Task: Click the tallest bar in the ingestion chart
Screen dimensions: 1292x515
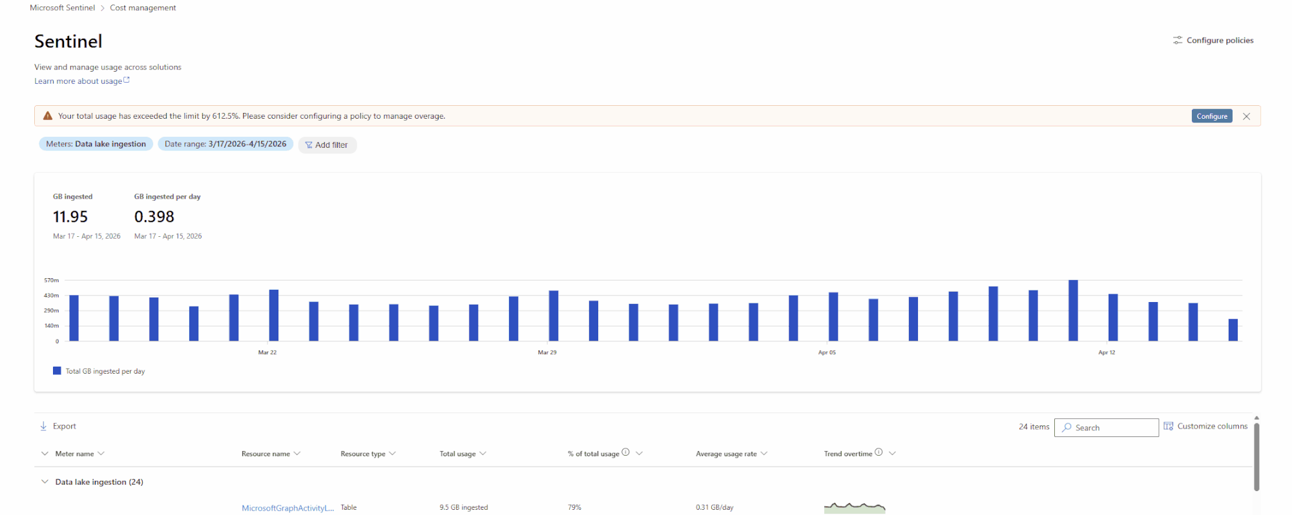Action: 1073,310
